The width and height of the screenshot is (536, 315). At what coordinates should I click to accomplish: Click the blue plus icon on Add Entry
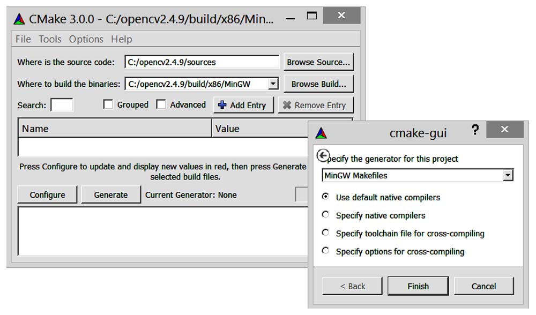(x=222, y=105)
